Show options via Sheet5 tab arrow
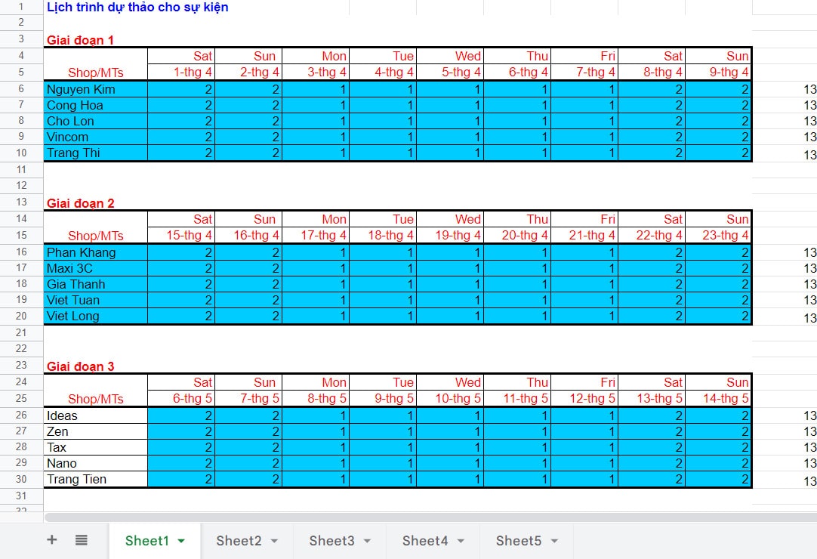This screenshot has height=559, width=817. pyautogui.click(x=554, y=541)
